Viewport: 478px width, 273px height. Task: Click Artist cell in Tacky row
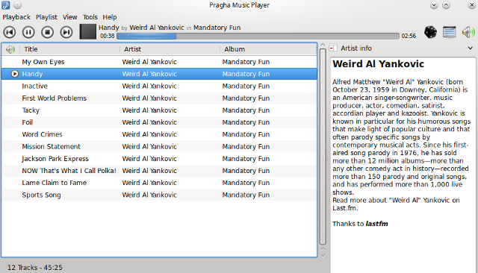[x=149, y=110]
